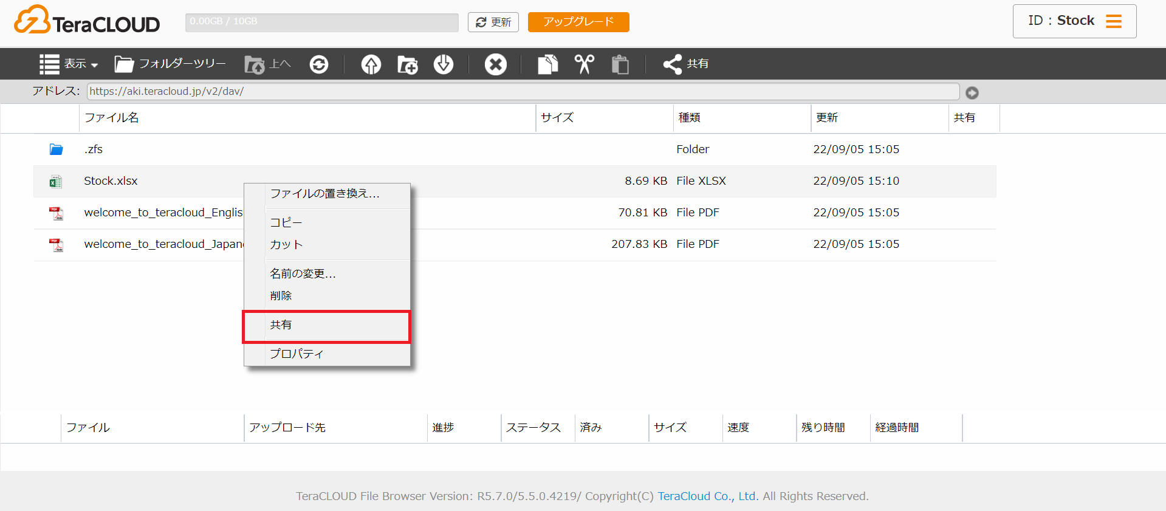Click the welcome_to_teracloud_Japanese PDF icon
1166x511 pixels.
point(57,244)
